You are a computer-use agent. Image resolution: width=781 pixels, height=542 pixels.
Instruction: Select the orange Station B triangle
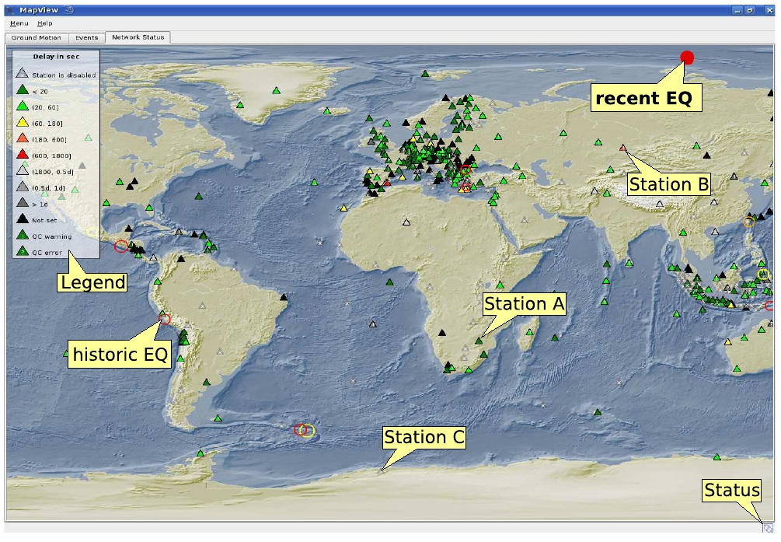622,148
